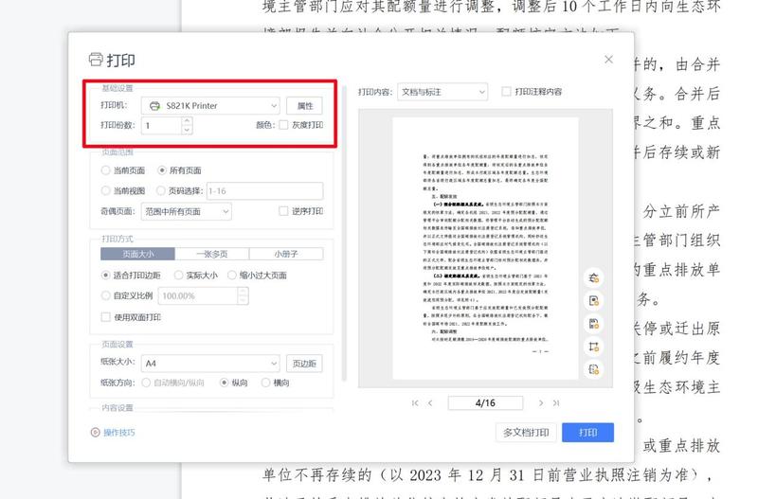Select 适合打印边距 scaling option
Viewport: 758px width, 499px height.
pyautogui.click(x=106, y=276)
